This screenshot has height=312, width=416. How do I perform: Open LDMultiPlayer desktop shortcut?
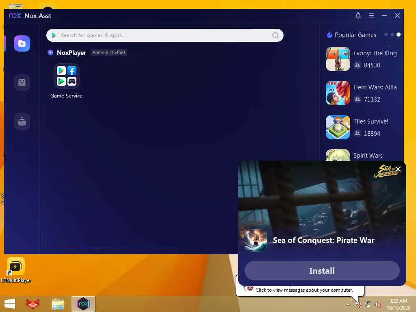click(16, 270)
